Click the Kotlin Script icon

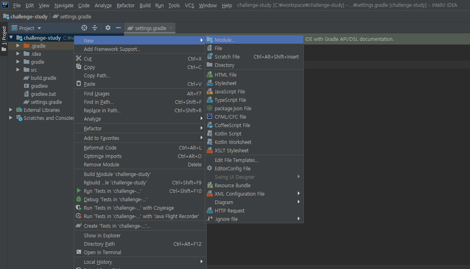coord(210,133)
